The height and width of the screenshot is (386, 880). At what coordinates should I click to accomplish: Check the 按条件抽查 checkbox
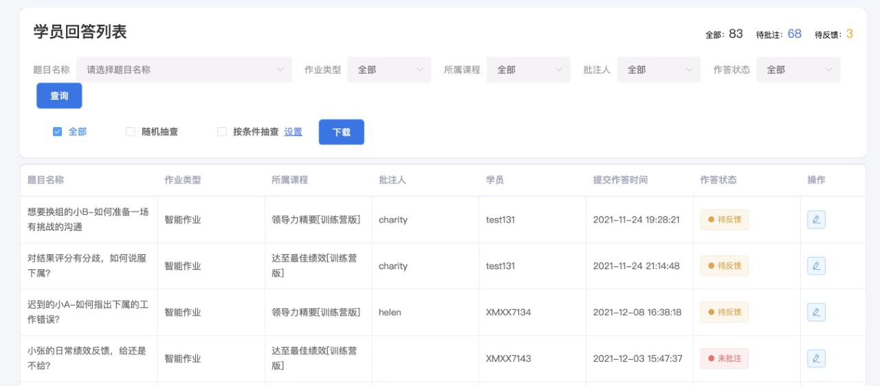click(x=222, y=132)
